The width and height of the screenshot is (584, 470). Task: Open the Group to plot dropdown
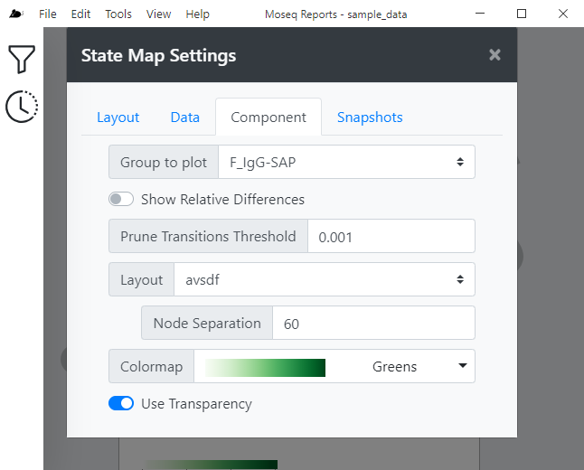coord(346,162)
